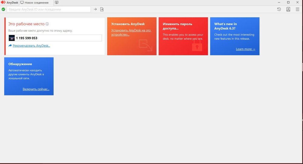The width and height of the screenshot is (303, 164).
Task: Select the ID 1 195 599 053 field
Action: pos(55,38)
